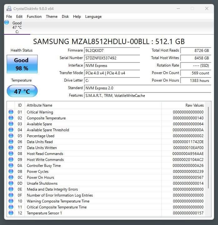Click the Interface field NVM Express
218x225 pixels.
tap(112, 65)
